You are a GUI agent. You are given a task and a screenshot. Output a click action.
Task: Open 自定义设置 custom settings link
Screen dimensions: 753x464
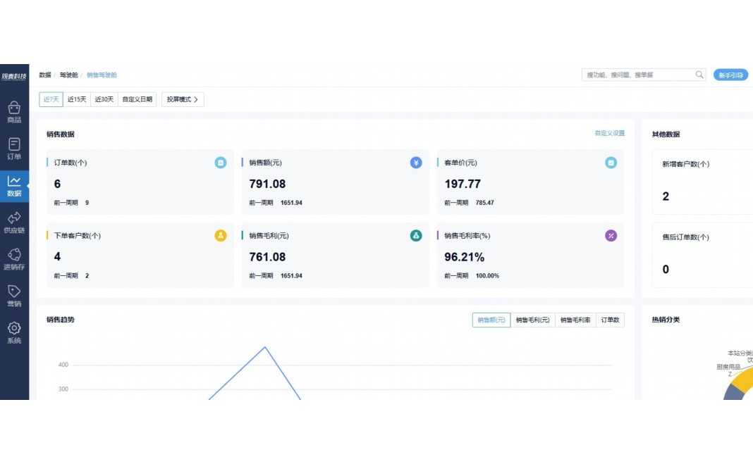click(610, 133)
